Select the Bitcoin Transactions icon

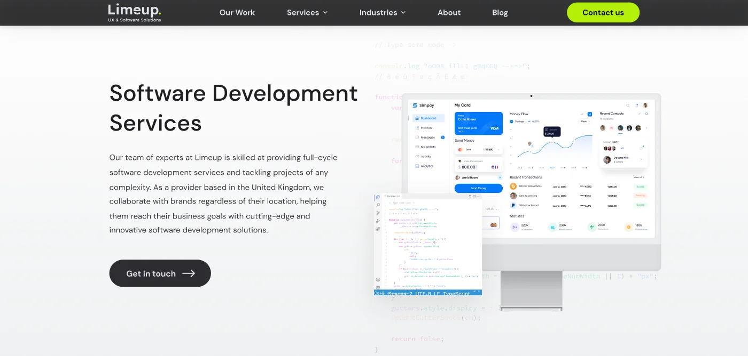coord(513,187)
